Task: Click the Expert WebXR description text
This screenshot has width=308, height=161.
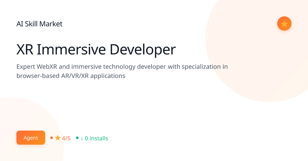Action: point(122,71)
